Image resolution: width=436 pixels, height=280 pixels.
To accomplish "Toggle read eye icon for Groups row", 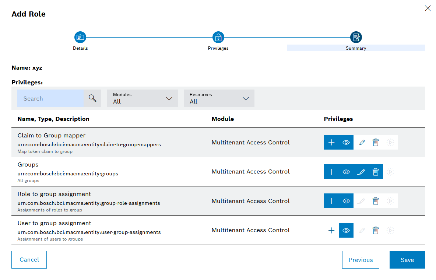I will [346, 172].
